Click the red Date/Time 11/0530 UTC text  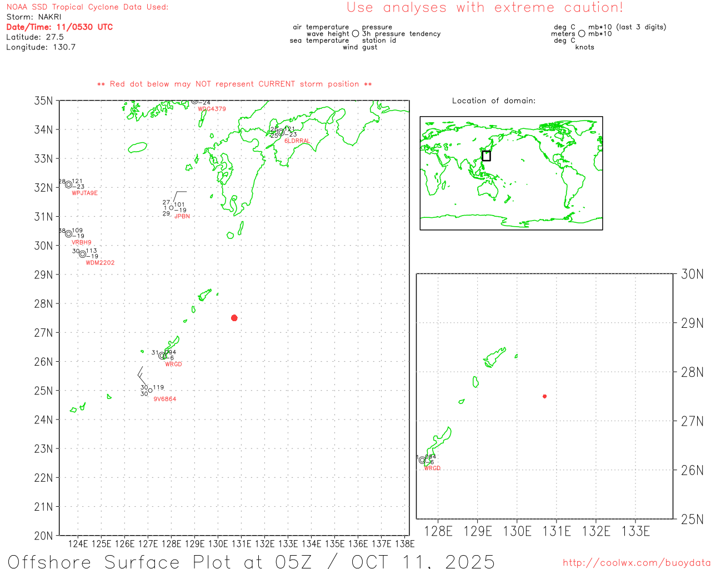pyautogui.click(x=59, y=27)
